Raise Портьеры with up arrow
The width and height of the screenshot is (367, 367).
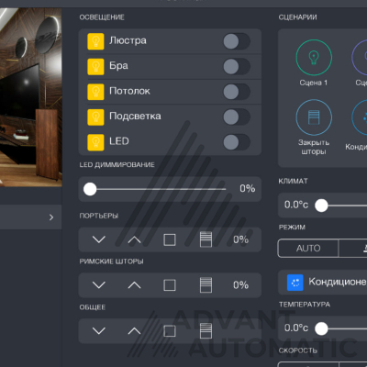pyautogui.click(x=134, y=239)
